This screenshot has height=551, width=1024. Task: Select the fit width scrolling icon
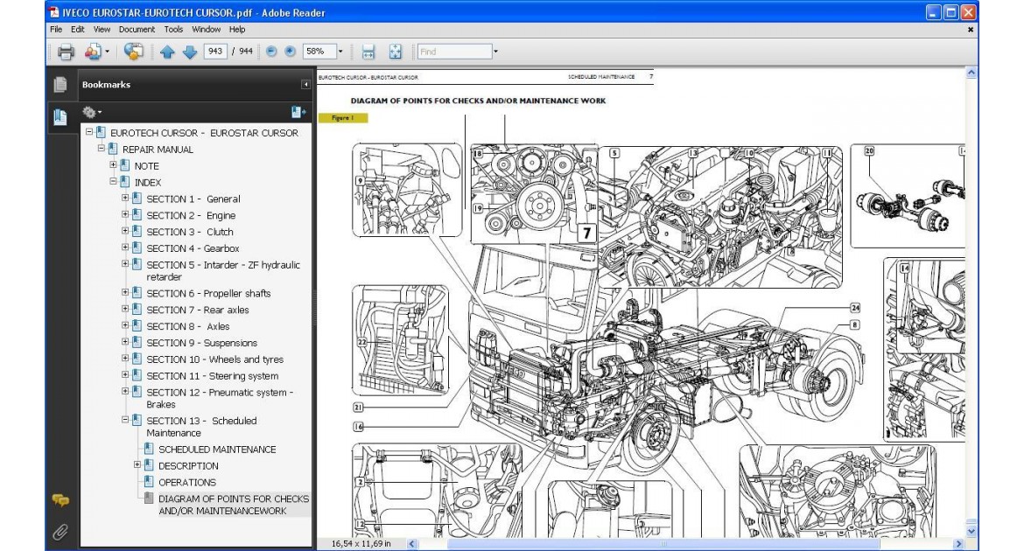(x=368, y=52)
